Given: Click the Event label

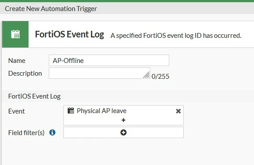Looking at the screenshot, I should [17, 111].
